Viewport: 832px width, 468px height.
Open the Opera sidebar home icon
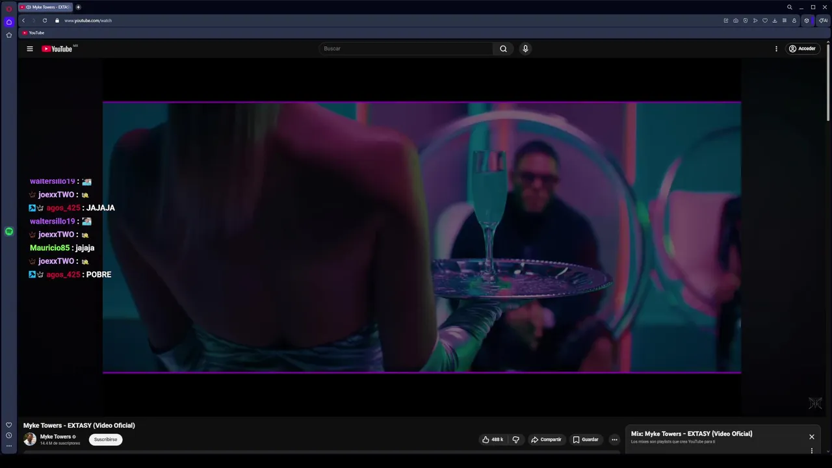click(9, 22)
